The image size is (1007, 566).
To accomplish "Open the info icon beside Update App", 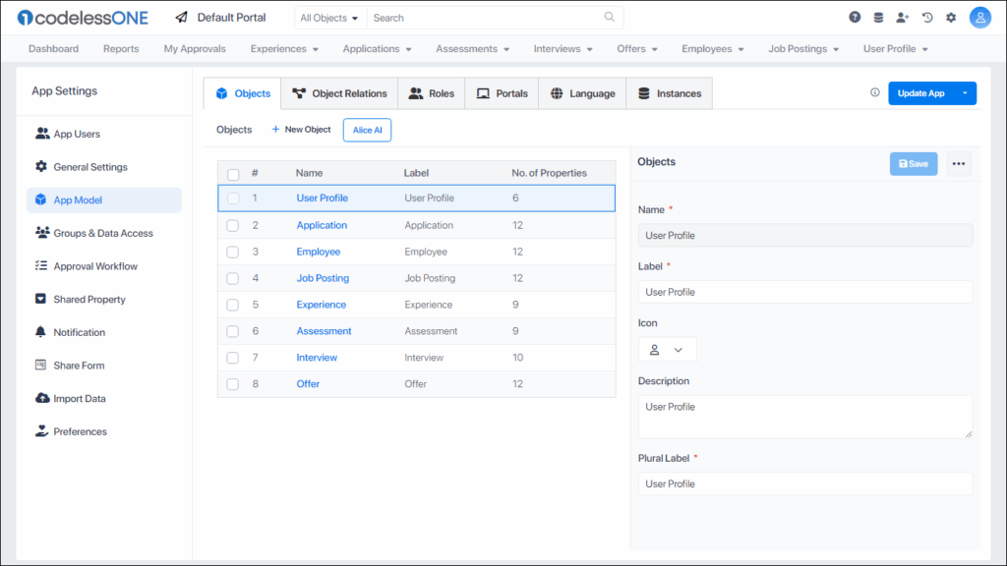I will tap(874, 92).
